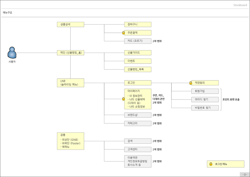This screenshot has height=177, width=250.
Task: Click the lock icon beside 약관동의
Action: pos(191,83)
